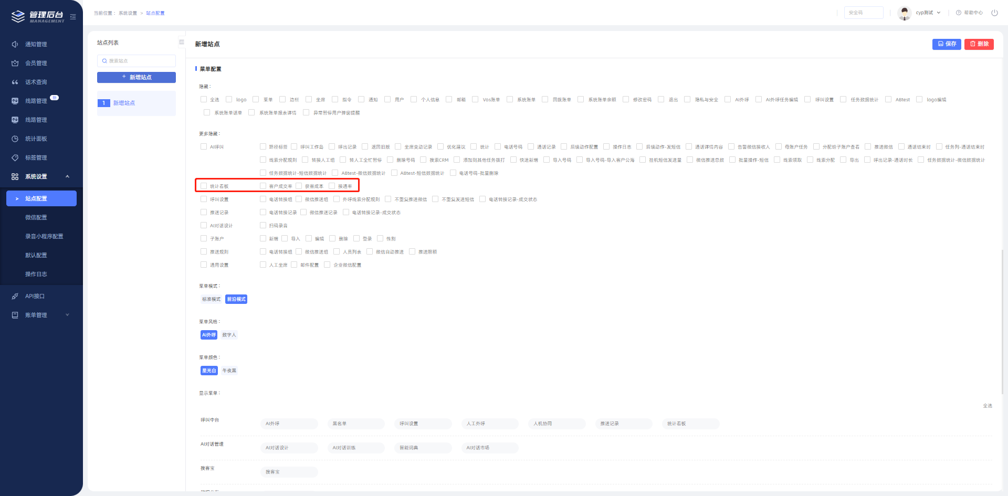Check the 统计看板 group checkbox

pyautogui.click(x=204, y=186)
